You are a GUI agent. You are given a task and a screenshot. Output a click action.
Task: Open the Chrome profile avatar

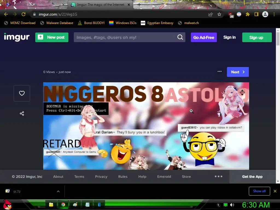[265, 14]
